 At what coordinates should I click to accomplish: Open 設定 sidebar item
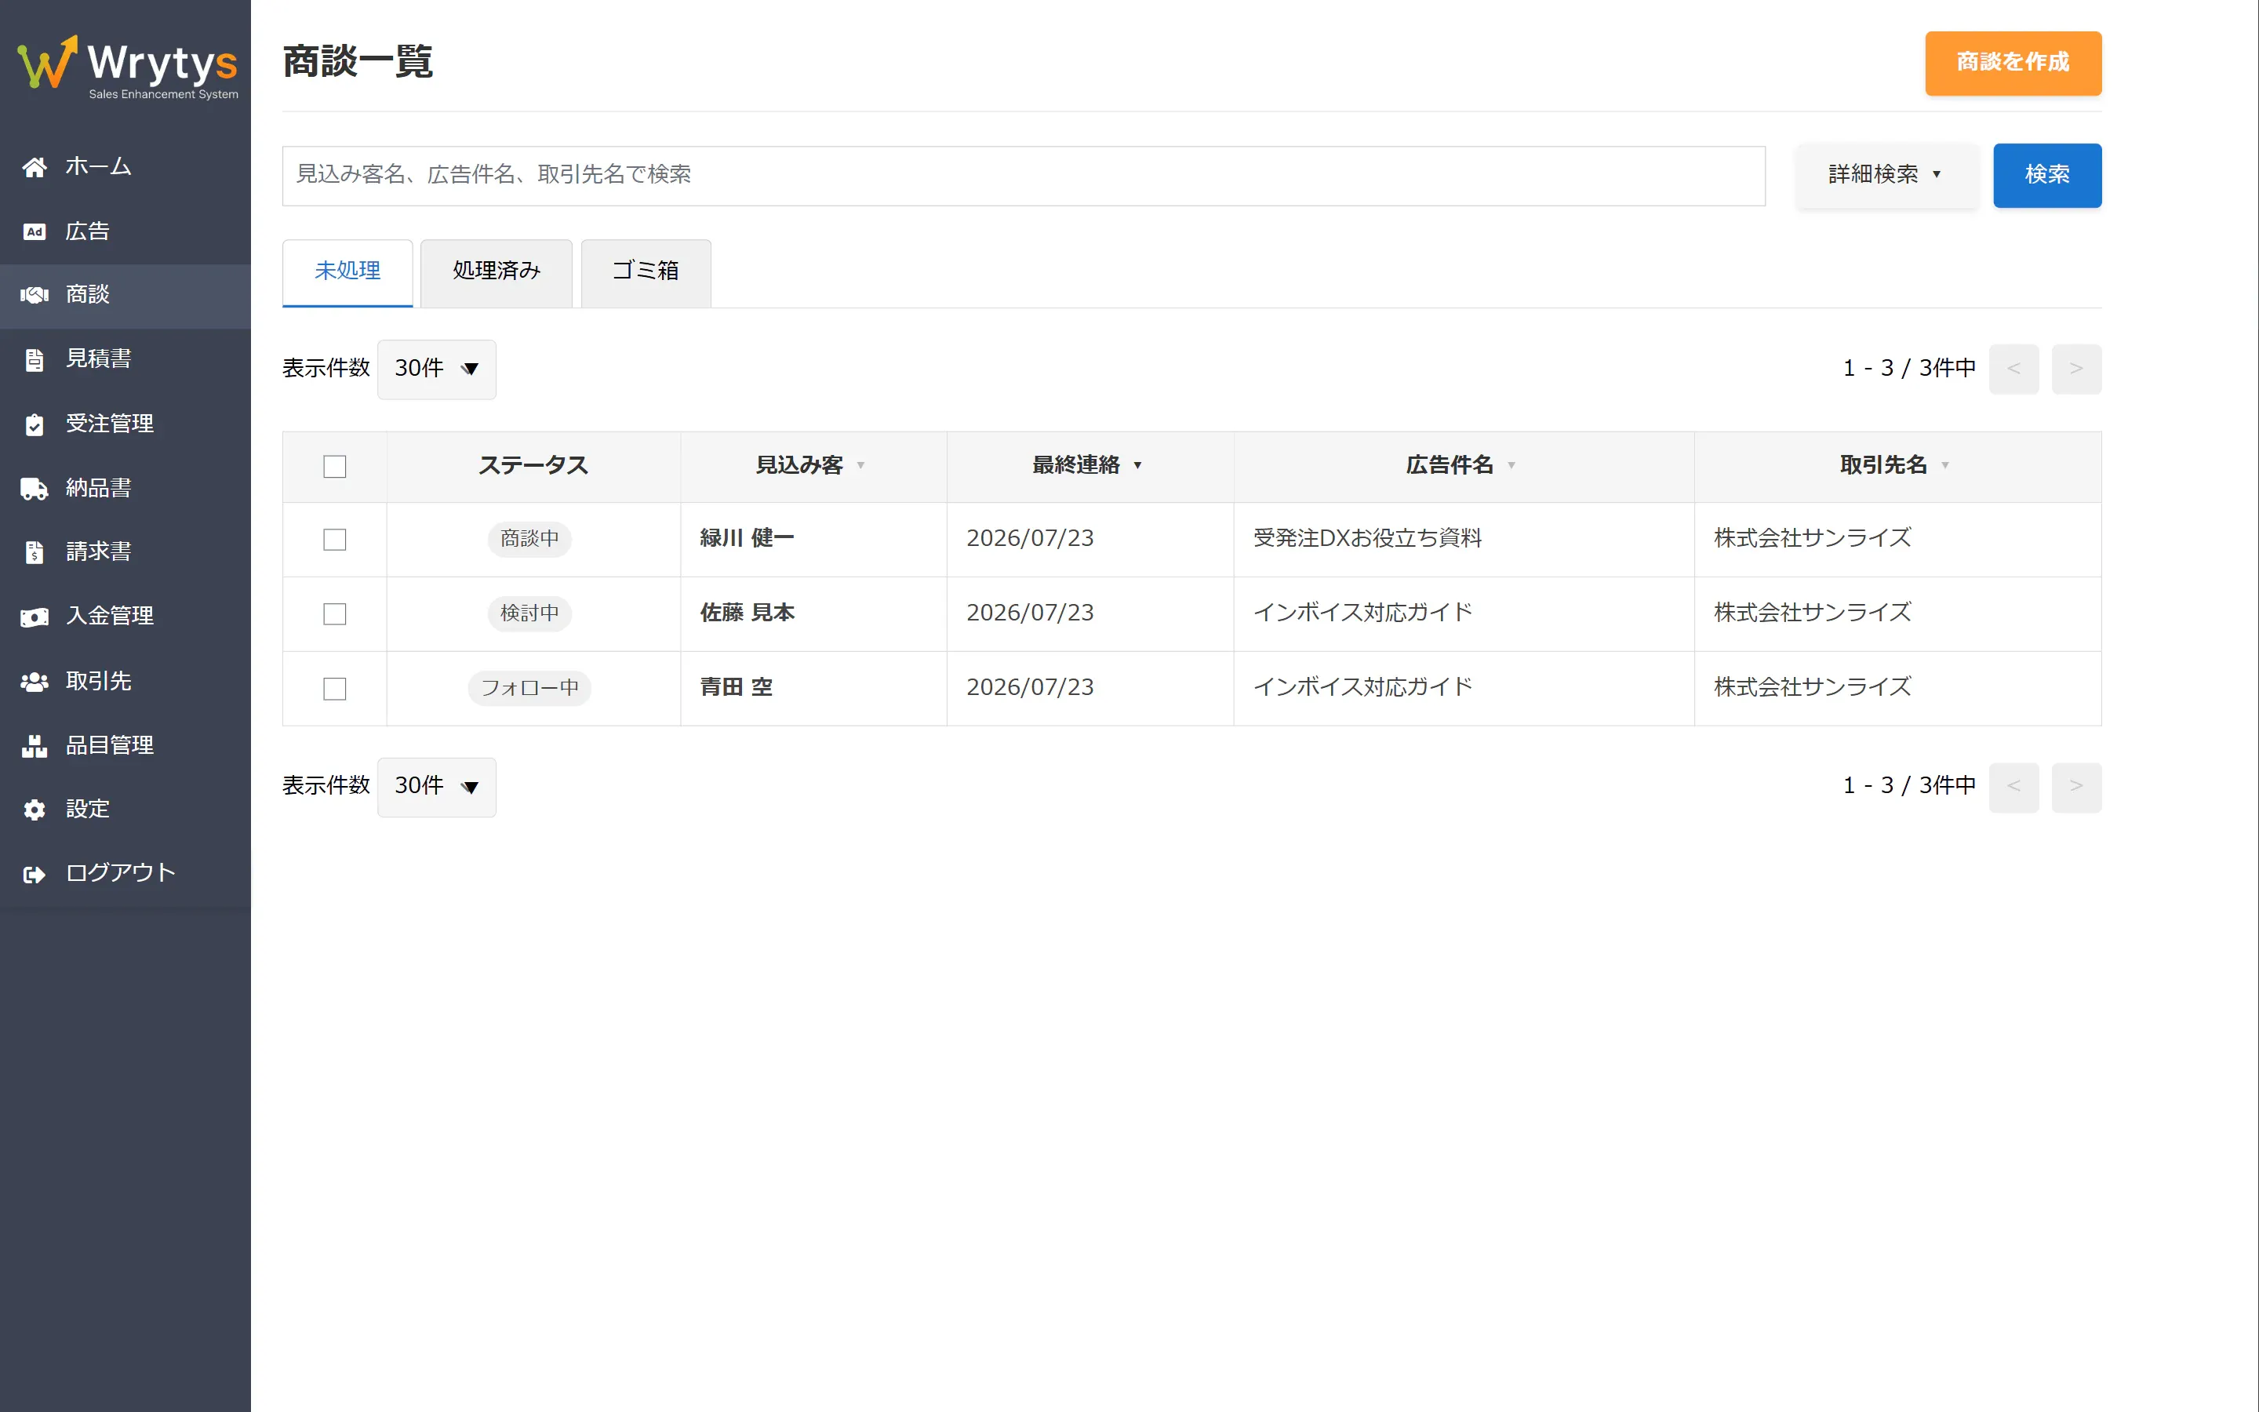125,810
